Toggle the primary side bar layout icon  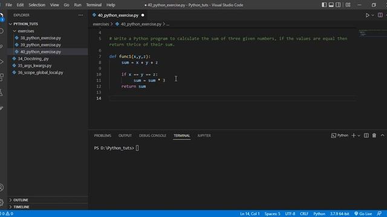tap(324, 5)
